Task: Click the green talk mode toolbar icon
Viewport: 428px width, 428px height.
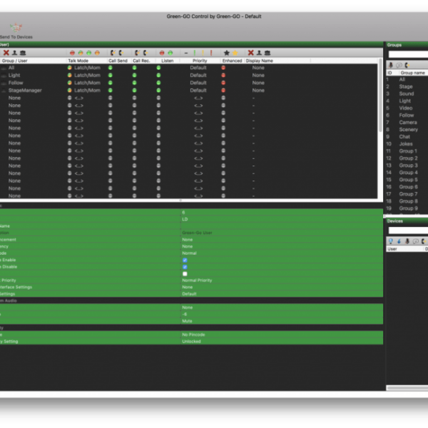Action: pos(88,53)
